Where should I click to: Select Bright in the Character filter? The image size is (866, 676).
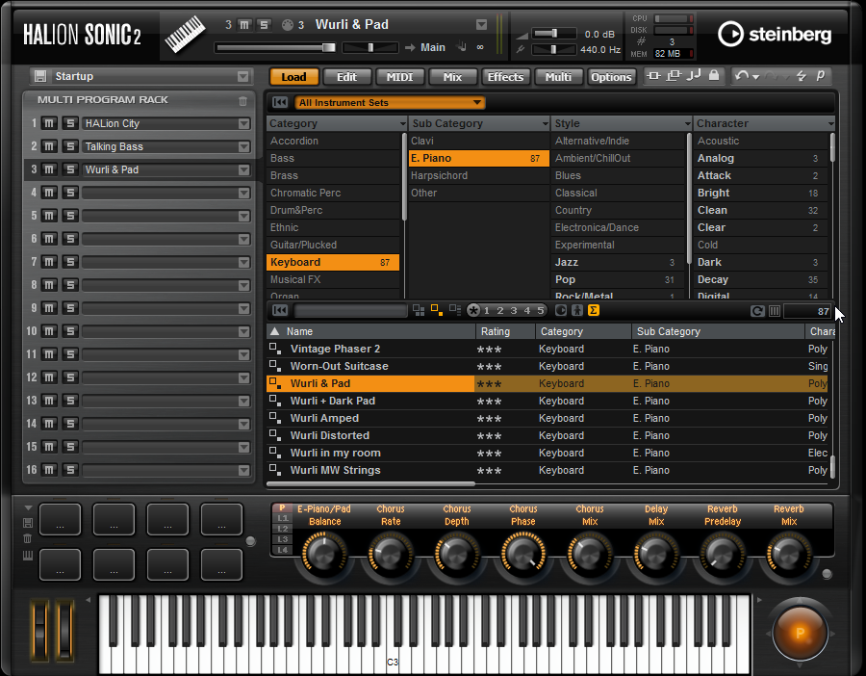[760, 193]
